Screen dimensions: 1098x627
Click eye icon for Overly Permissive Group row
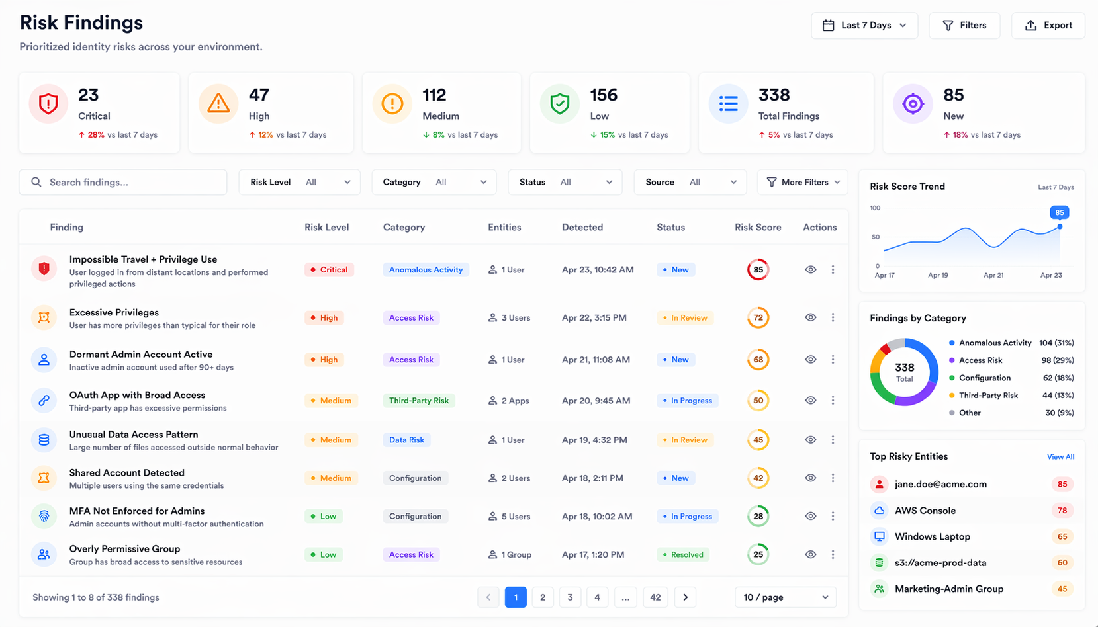pos(810,555)
